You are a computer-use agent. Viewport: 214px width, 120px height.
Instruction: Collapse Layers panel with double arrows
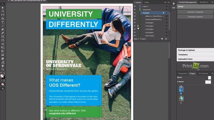[x=165, y=2]
